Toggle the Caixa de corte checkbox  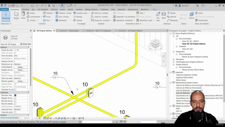coord(15,112)
